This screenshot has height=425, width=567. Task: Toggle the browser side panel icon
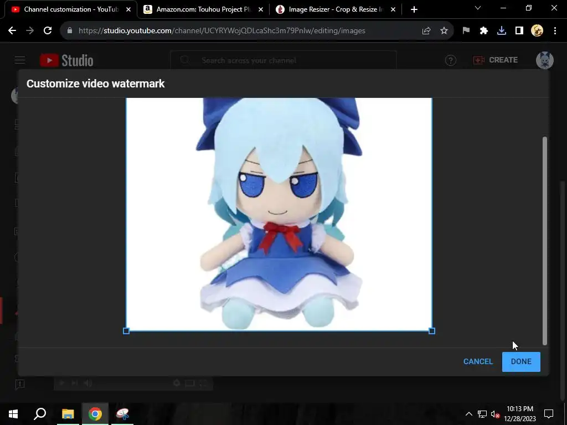(519, 31)
